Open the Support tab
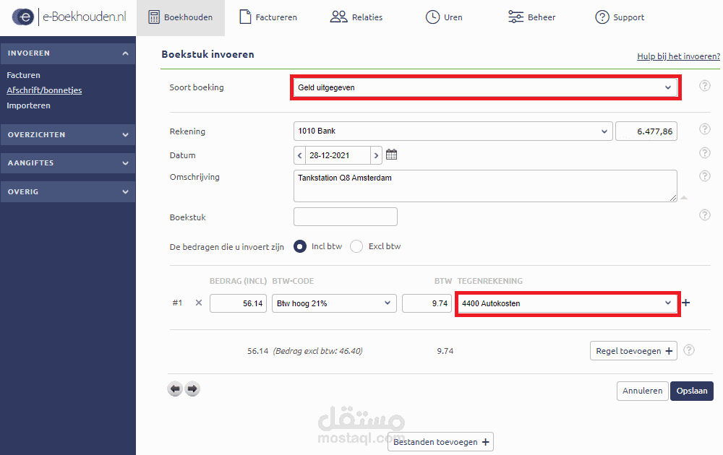723x455 pixels. (620, 17)
